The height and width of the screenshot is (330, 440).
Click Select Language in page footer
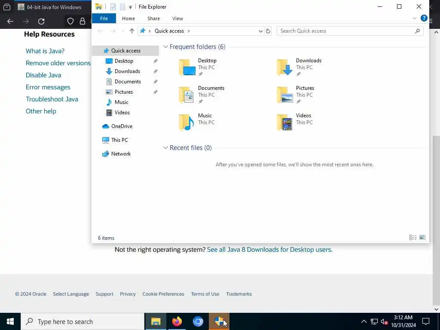pos(71,294)
